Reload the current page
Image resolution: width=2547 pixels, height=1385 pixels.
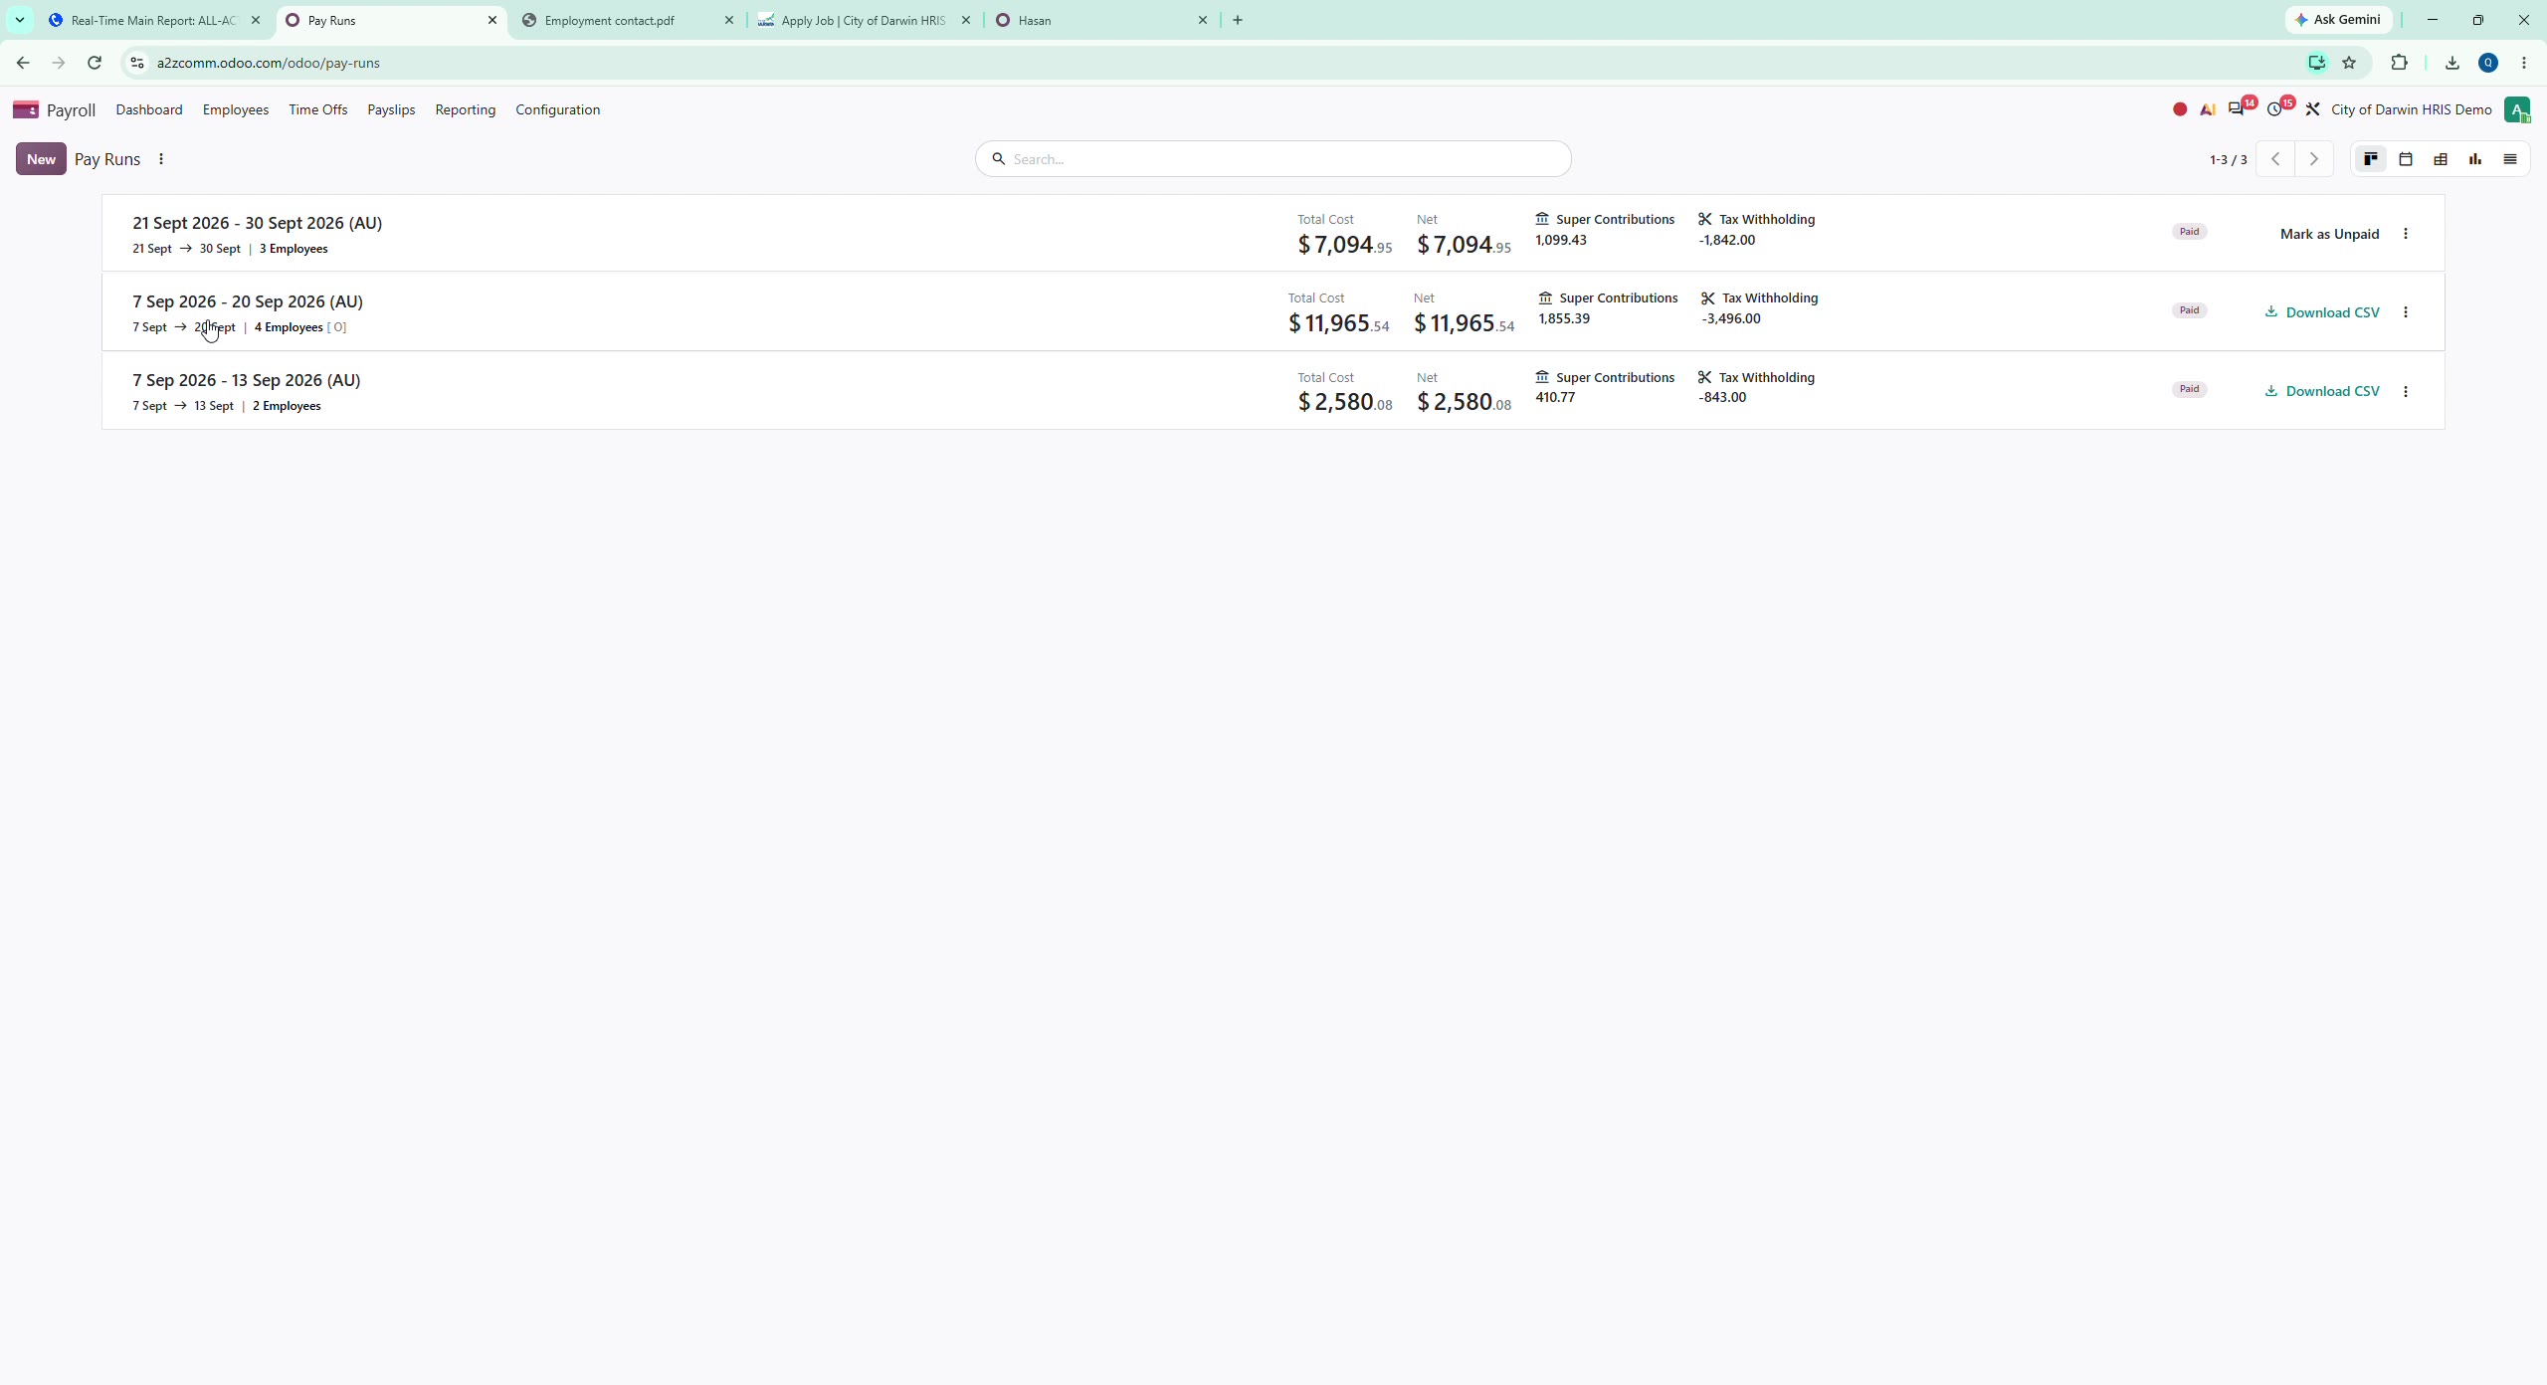[95, 63]
